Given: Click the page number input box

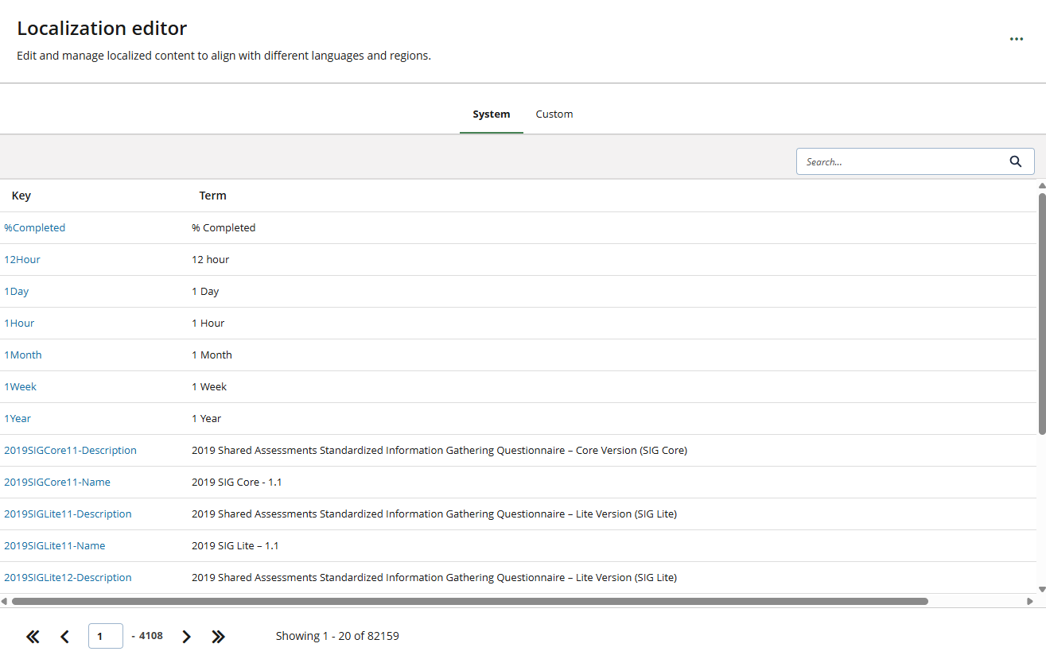Looking at the screenshot, I should point(105,637).
